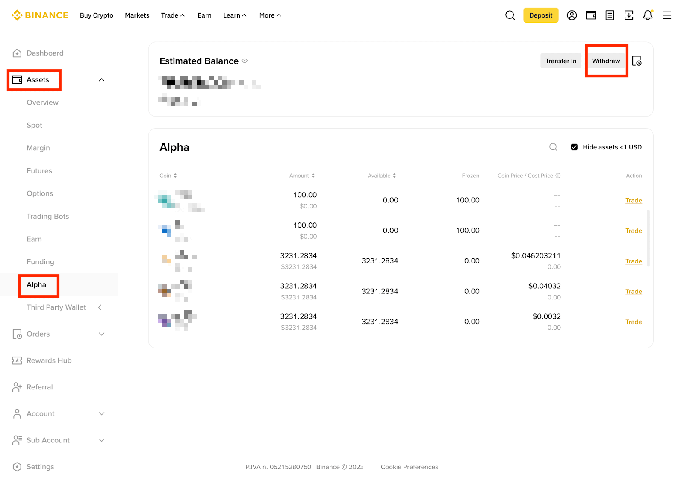Viewport: 684px width, 483px height.
Task: Click the Account person icon in sidebar
Action: [17, 413]
